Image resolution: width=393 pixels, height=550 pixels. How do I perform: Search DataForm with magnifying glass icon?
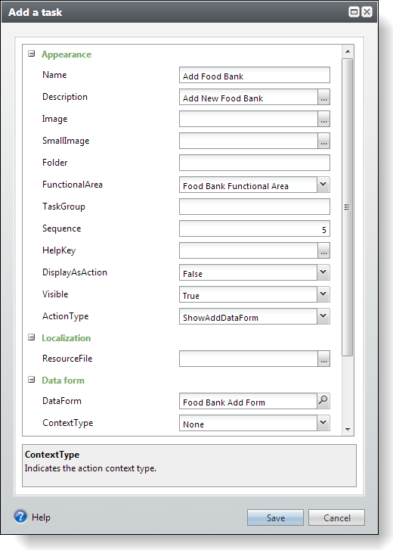pos(323,400)
